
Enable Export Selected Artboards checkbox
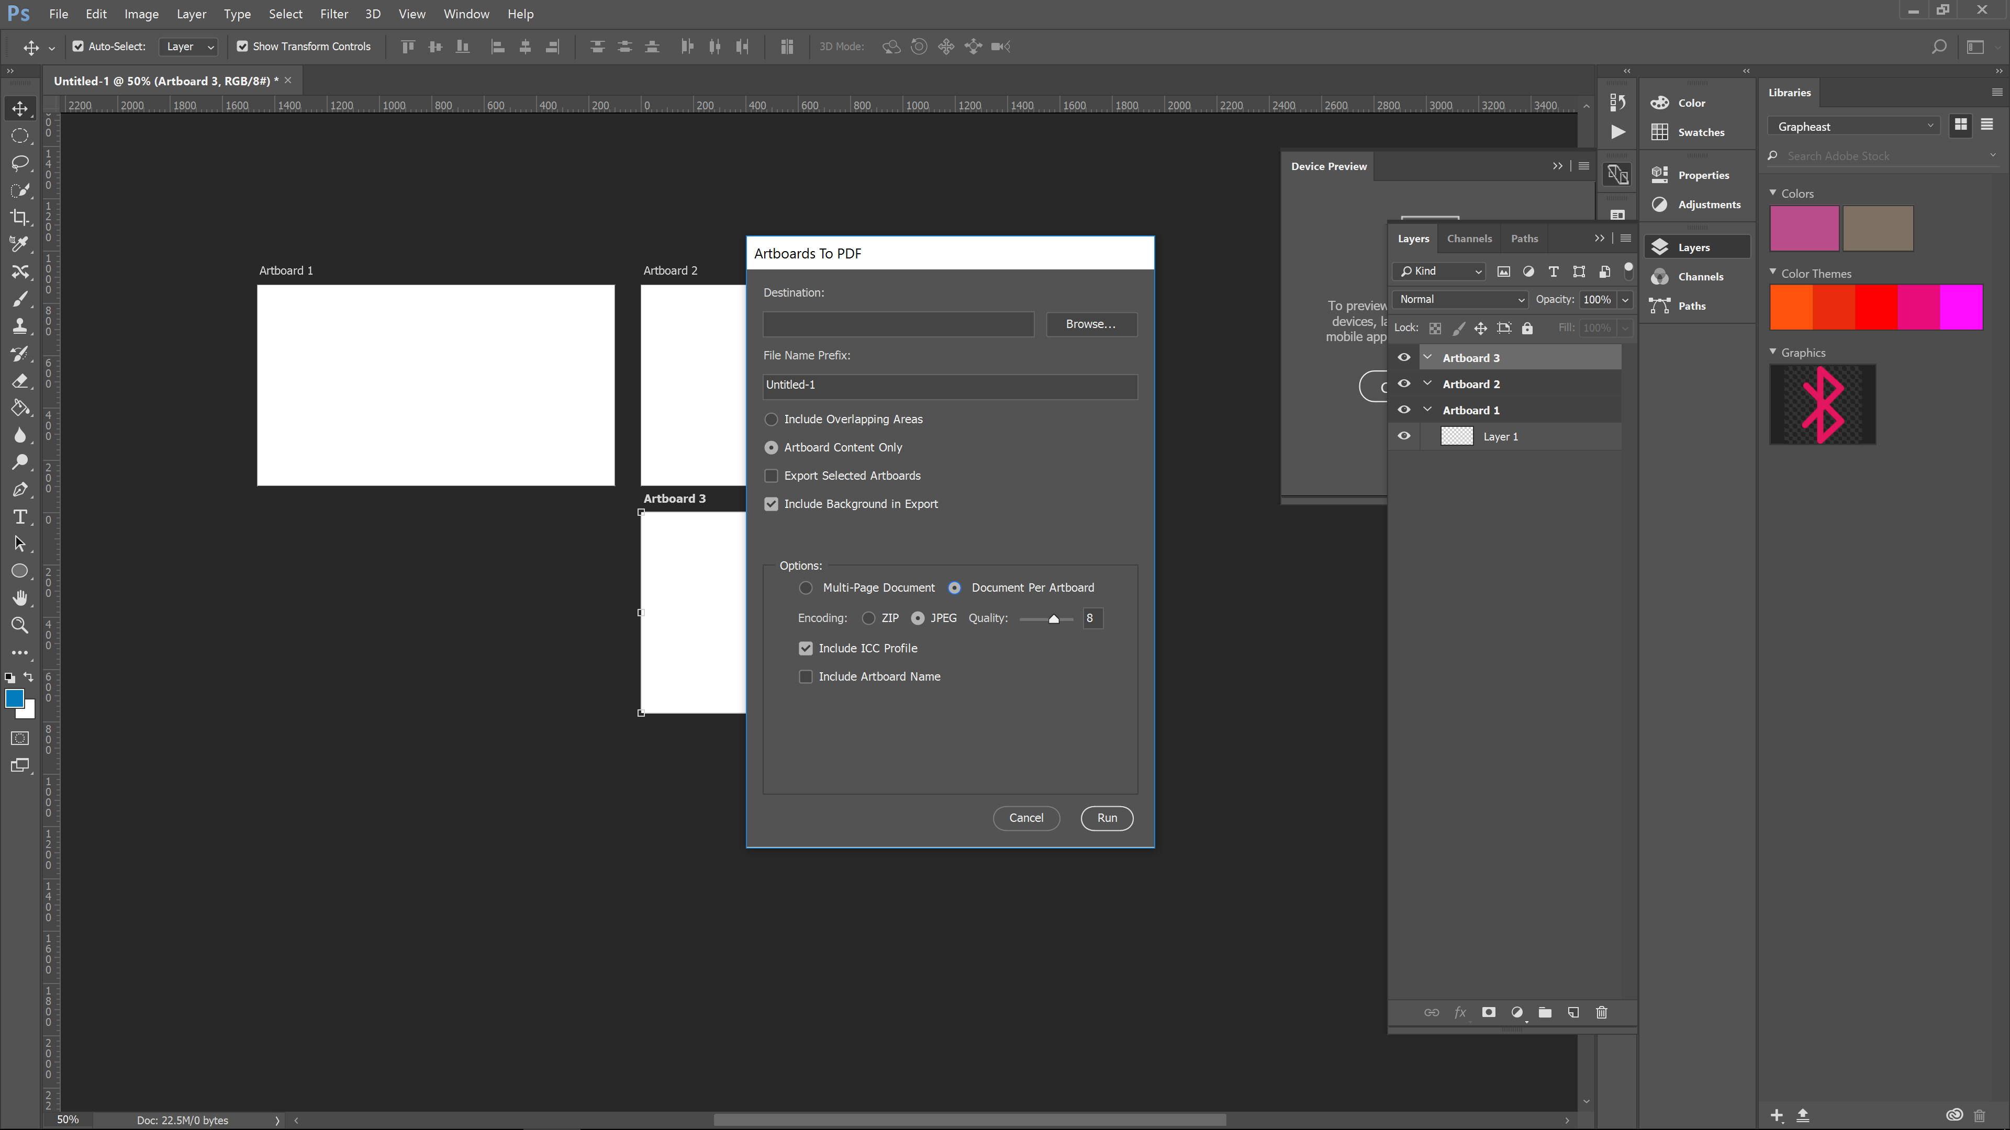point(772,474)
